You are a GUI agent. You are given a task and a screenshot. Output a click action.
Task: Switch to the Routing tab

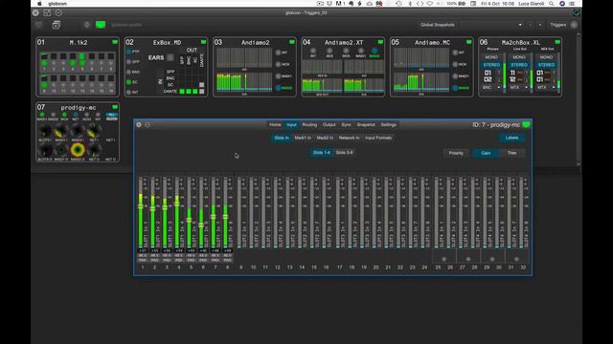(309, 125)
